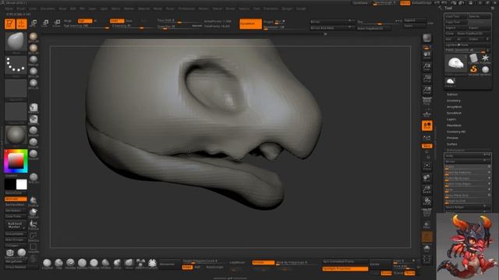Toggle the orange Alternate button
This screenshot has height=280, width=499.
(16, 199)
